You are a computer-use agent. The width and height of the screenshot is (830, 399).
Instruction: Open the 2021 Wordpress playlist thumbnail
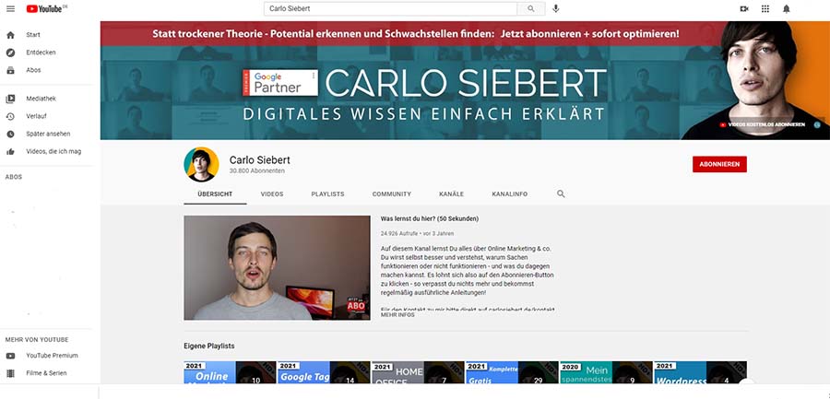(x=700, y=372)
